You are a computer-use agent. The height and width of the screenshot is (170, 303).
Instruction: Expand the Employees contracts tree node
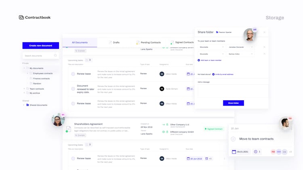click(27, 73)
